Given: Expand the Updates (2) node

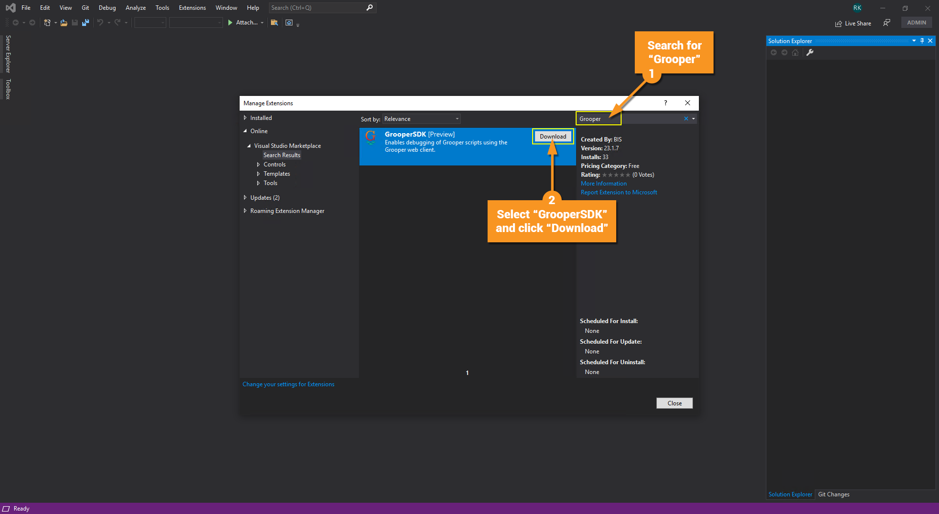Looking at the screenshot, I should [x=245, y=198].
